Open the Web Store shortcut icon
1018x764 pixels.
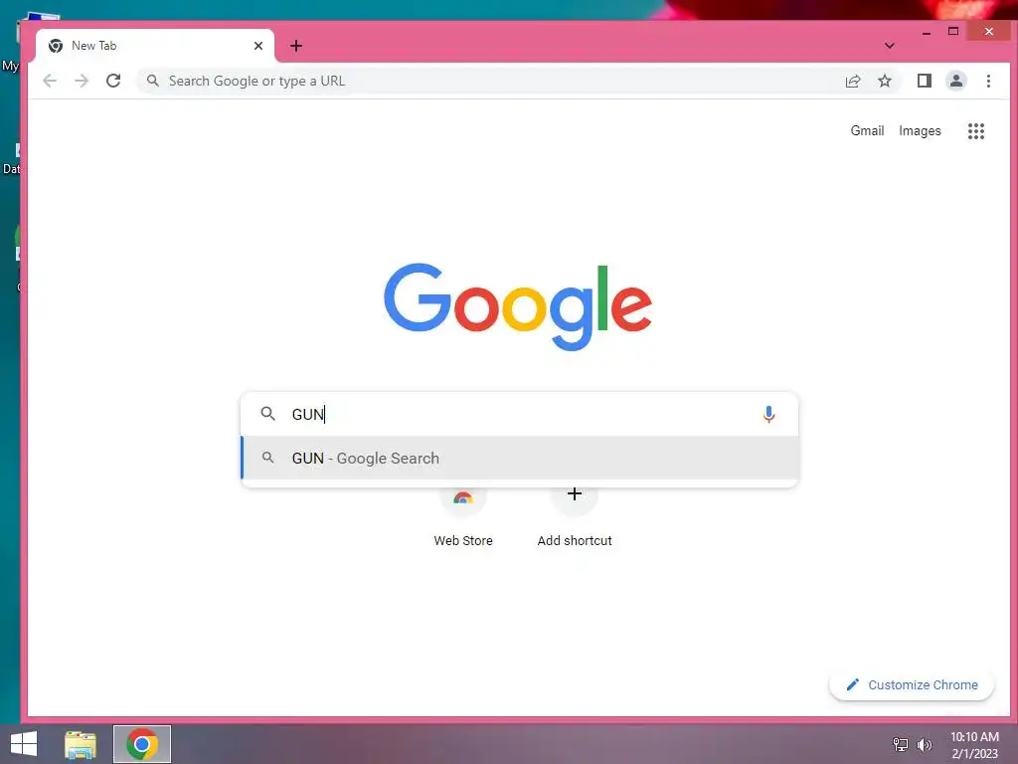click(x=463, y=497)
